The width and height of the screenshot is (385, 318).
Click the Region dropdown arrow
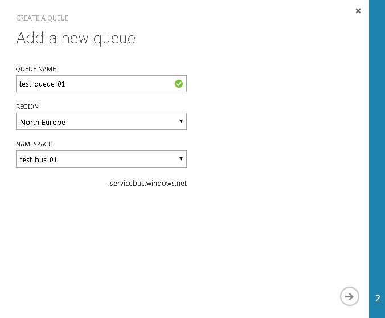point(181,121)
